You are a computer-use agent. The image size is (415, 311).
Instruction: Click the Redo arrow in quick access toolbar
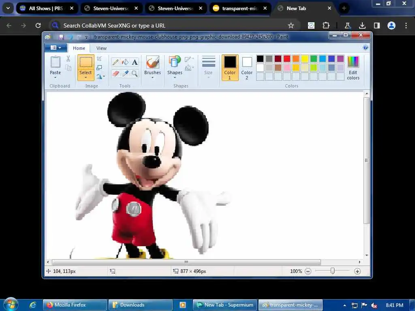[x=79, y=37]
